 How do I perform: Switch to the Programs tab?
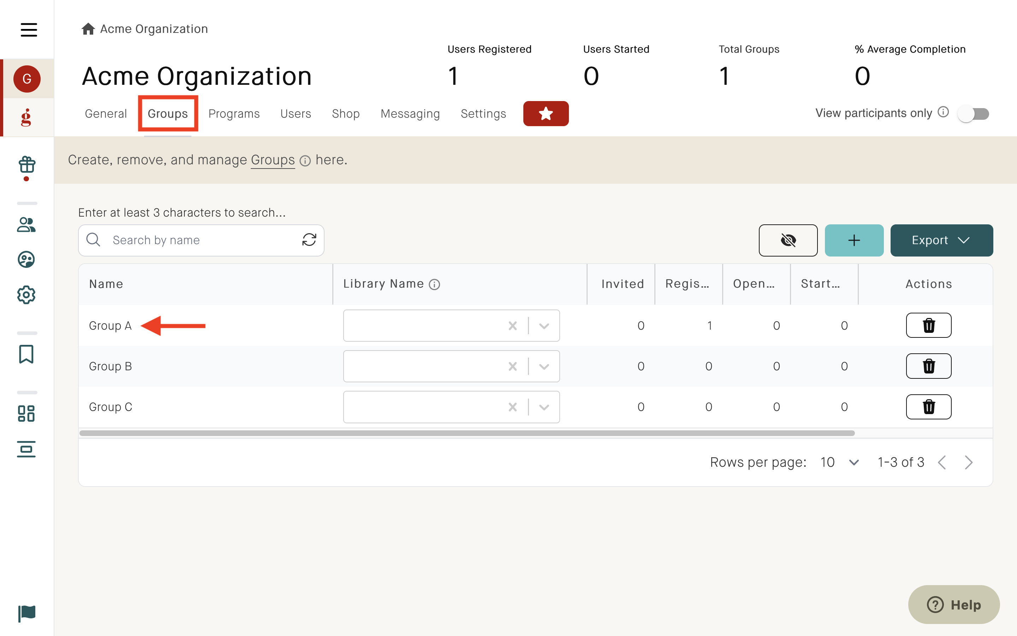234,113
